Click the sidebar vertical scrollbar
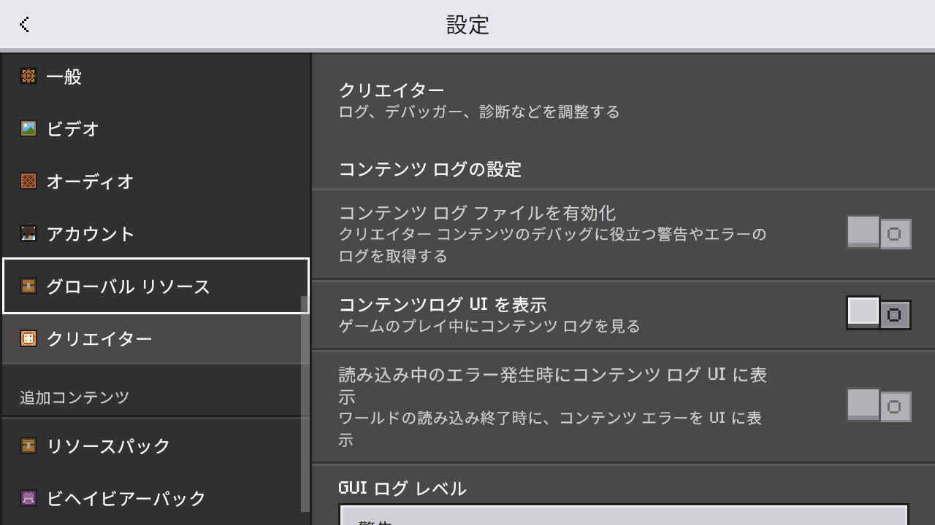935x525 pixels. (305, 404)
